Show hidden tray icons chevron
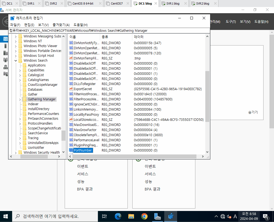This screenshot has height=222, width=274. pyautogui.click(x=216, y=217)
